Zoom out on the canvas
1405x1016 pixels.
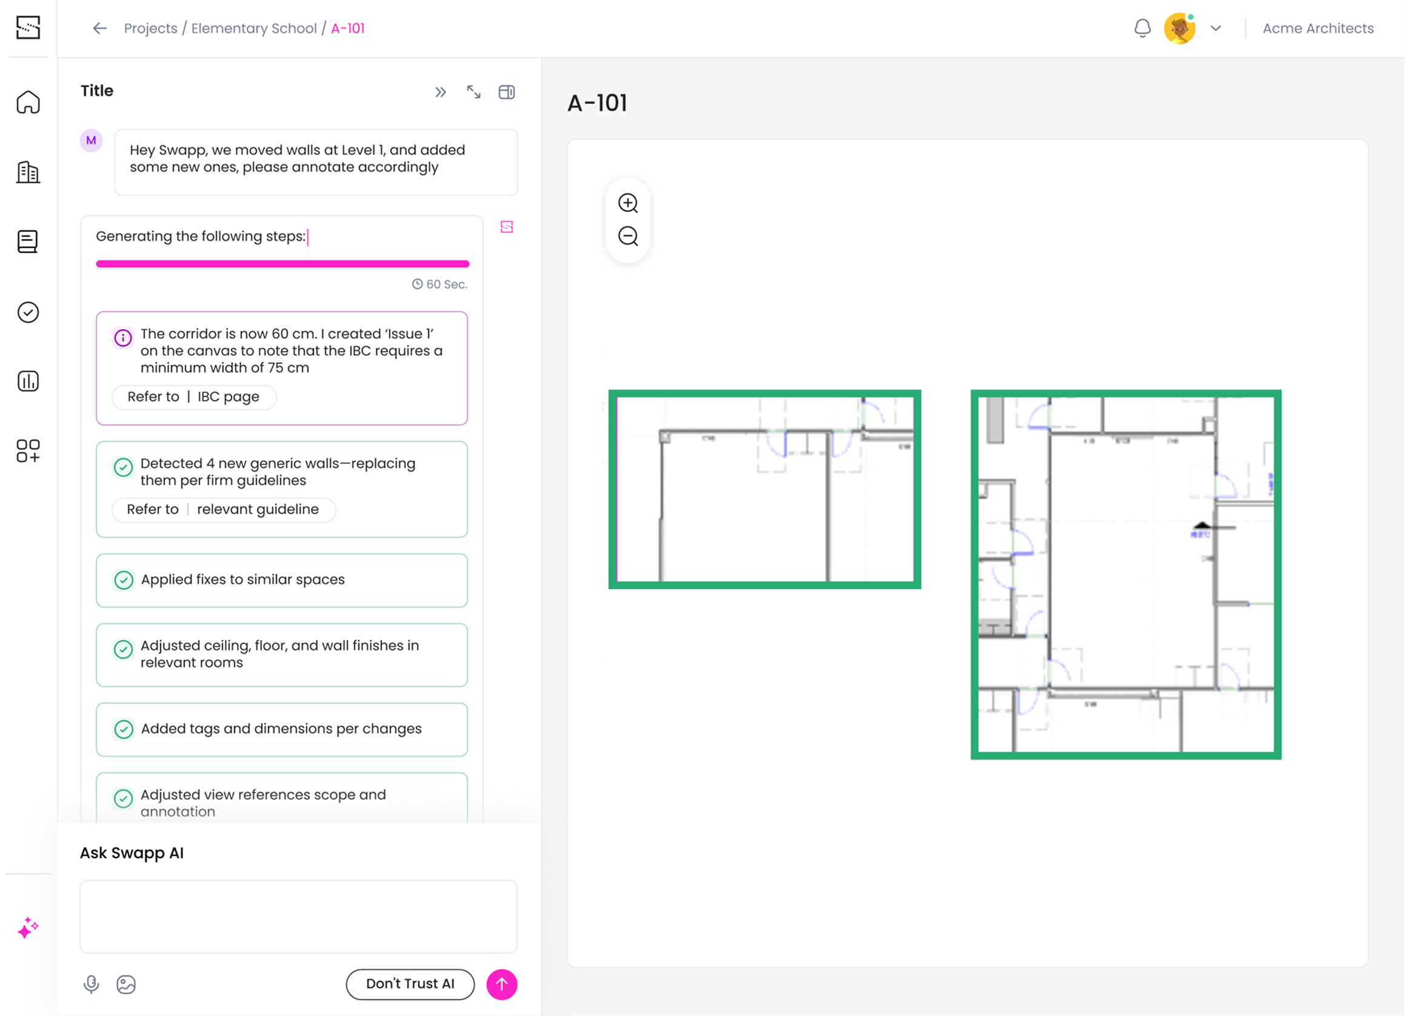pyautogui.click(x=628, y=236)
